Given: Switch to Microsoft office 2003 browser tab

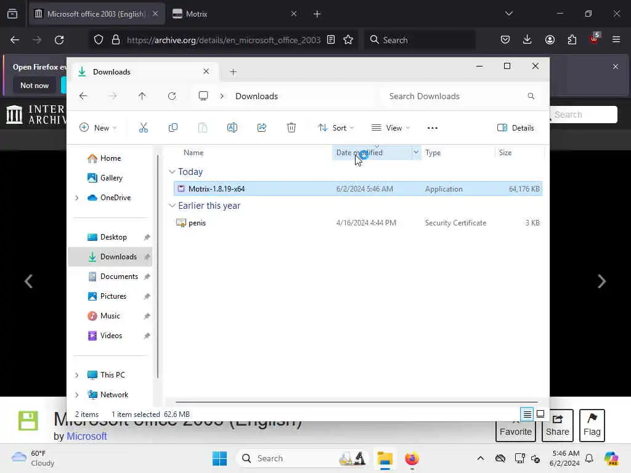Looking at the screenshot, I should tap(97, 14).
